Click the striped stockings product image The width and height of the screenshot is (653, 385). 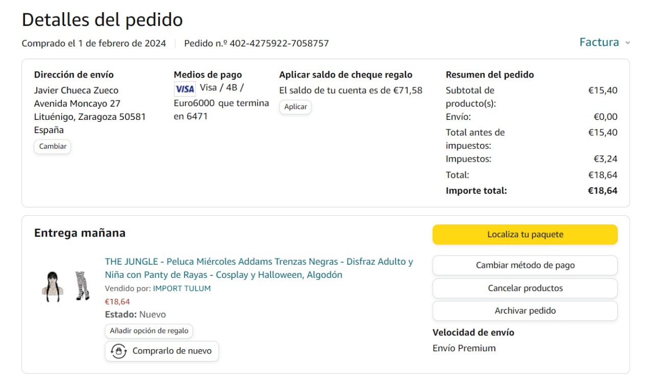82,286
